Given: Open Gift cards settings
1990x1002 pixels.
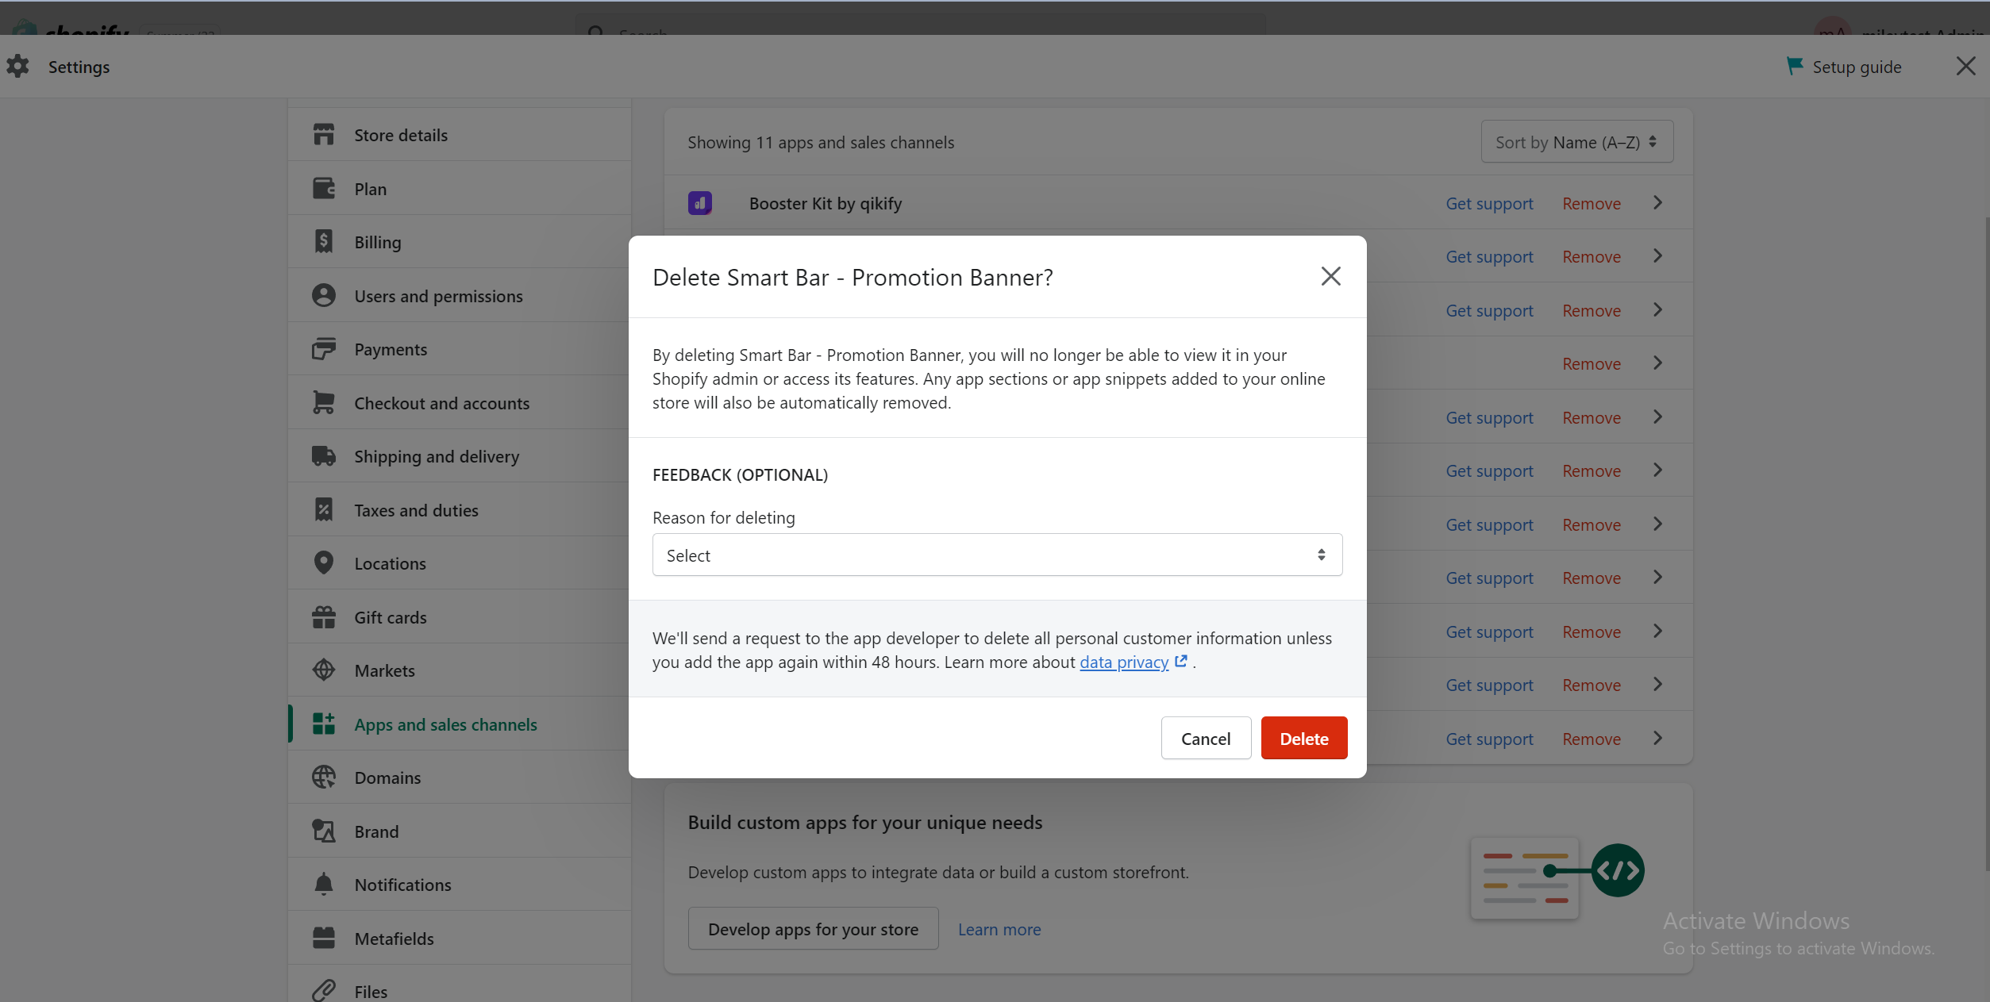Looking at the screenshot, I should [460, 617].
